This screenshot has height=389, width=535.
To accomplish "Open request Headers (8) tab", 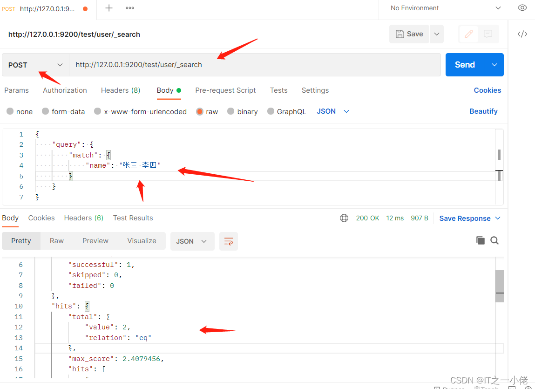I will [x=121, y=90].
